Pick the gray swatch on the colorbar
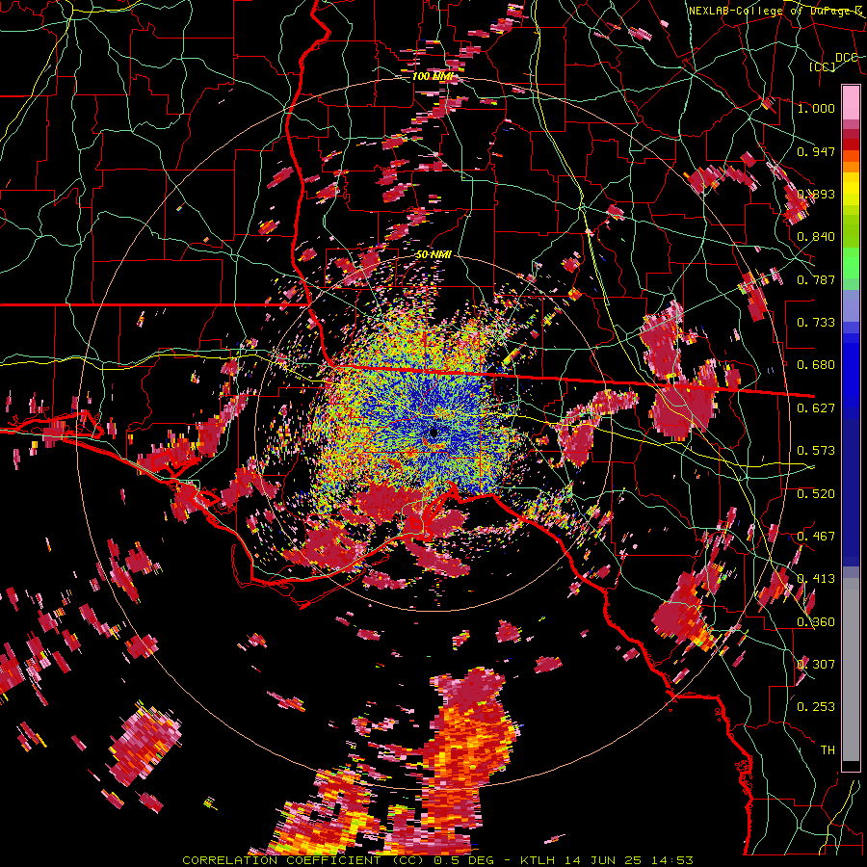The height and width of the screenshot is (867, 867). (851, 670)
